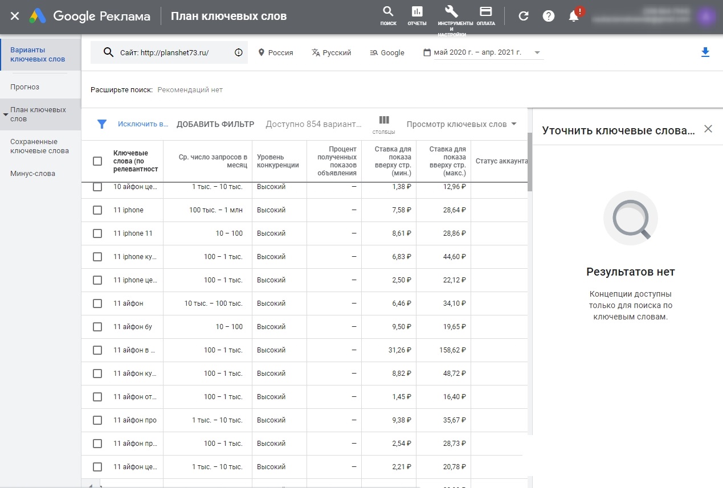The height and width of the screenshot is (488, 723).
Task: Open Инструменты и настройки wrench icon
Action: 451,11
